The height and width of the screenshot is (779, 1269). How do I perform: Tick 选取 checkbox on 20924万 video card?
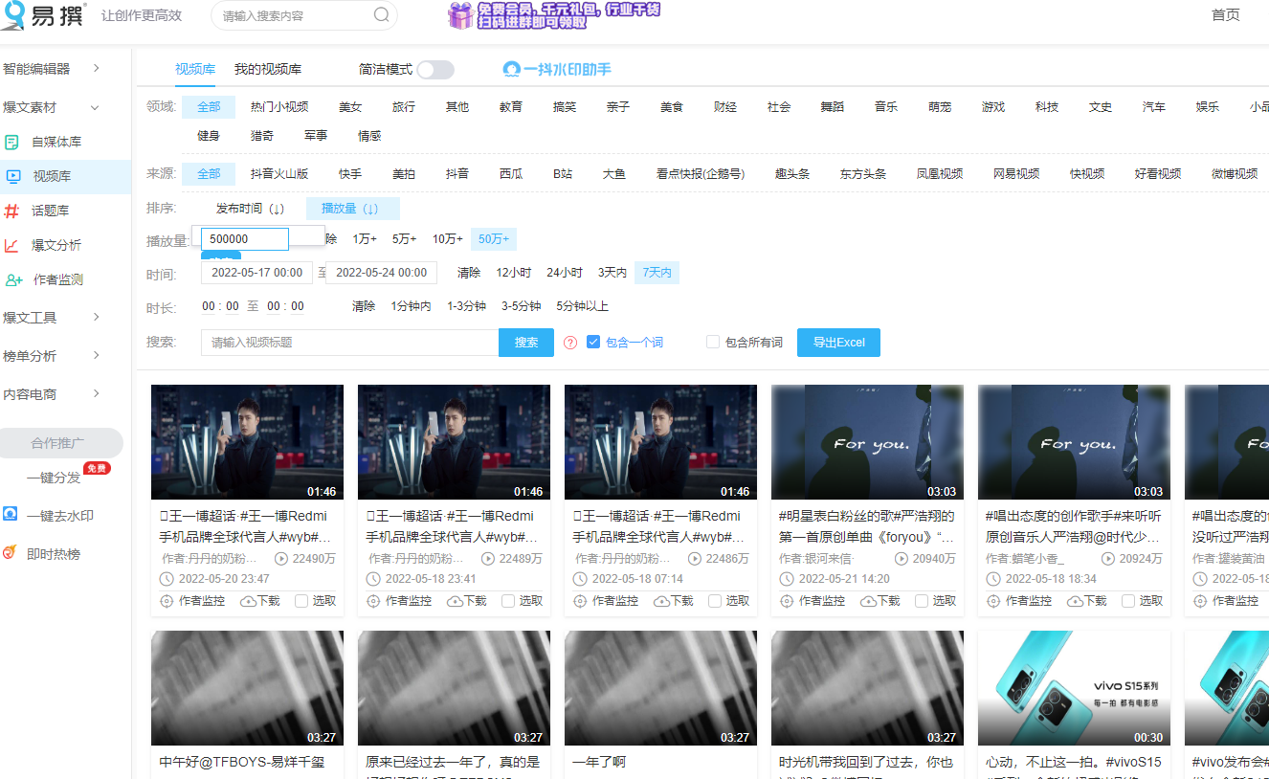pos(1128,601)
